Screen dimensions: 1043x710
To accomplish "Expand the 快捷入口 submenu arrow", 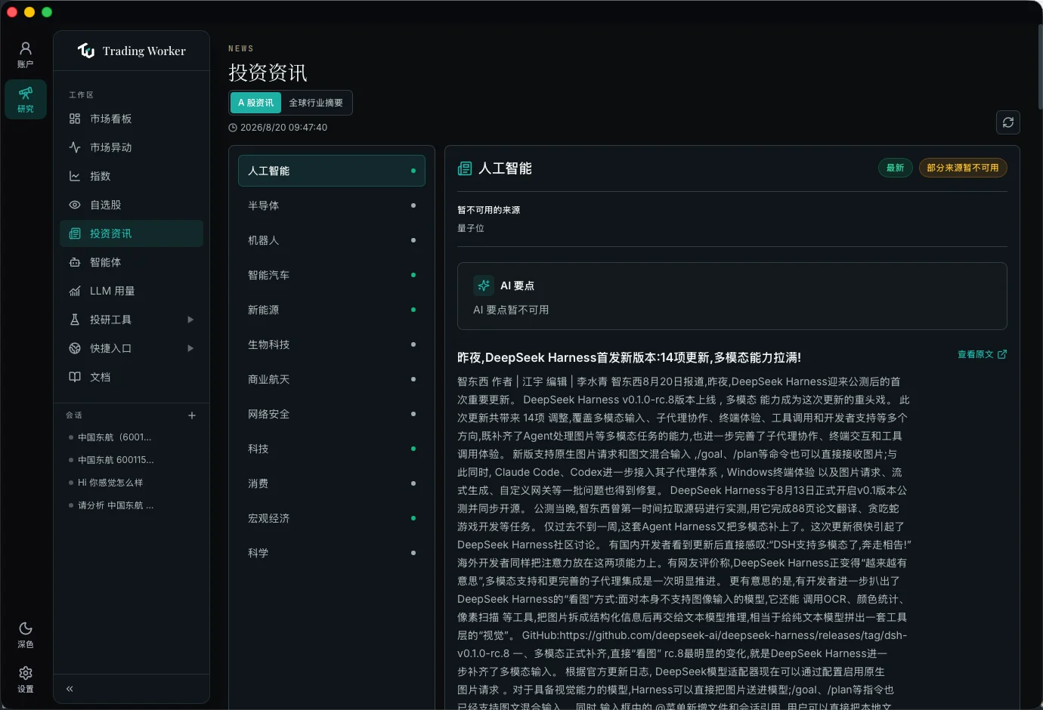I will pos(190,348).
